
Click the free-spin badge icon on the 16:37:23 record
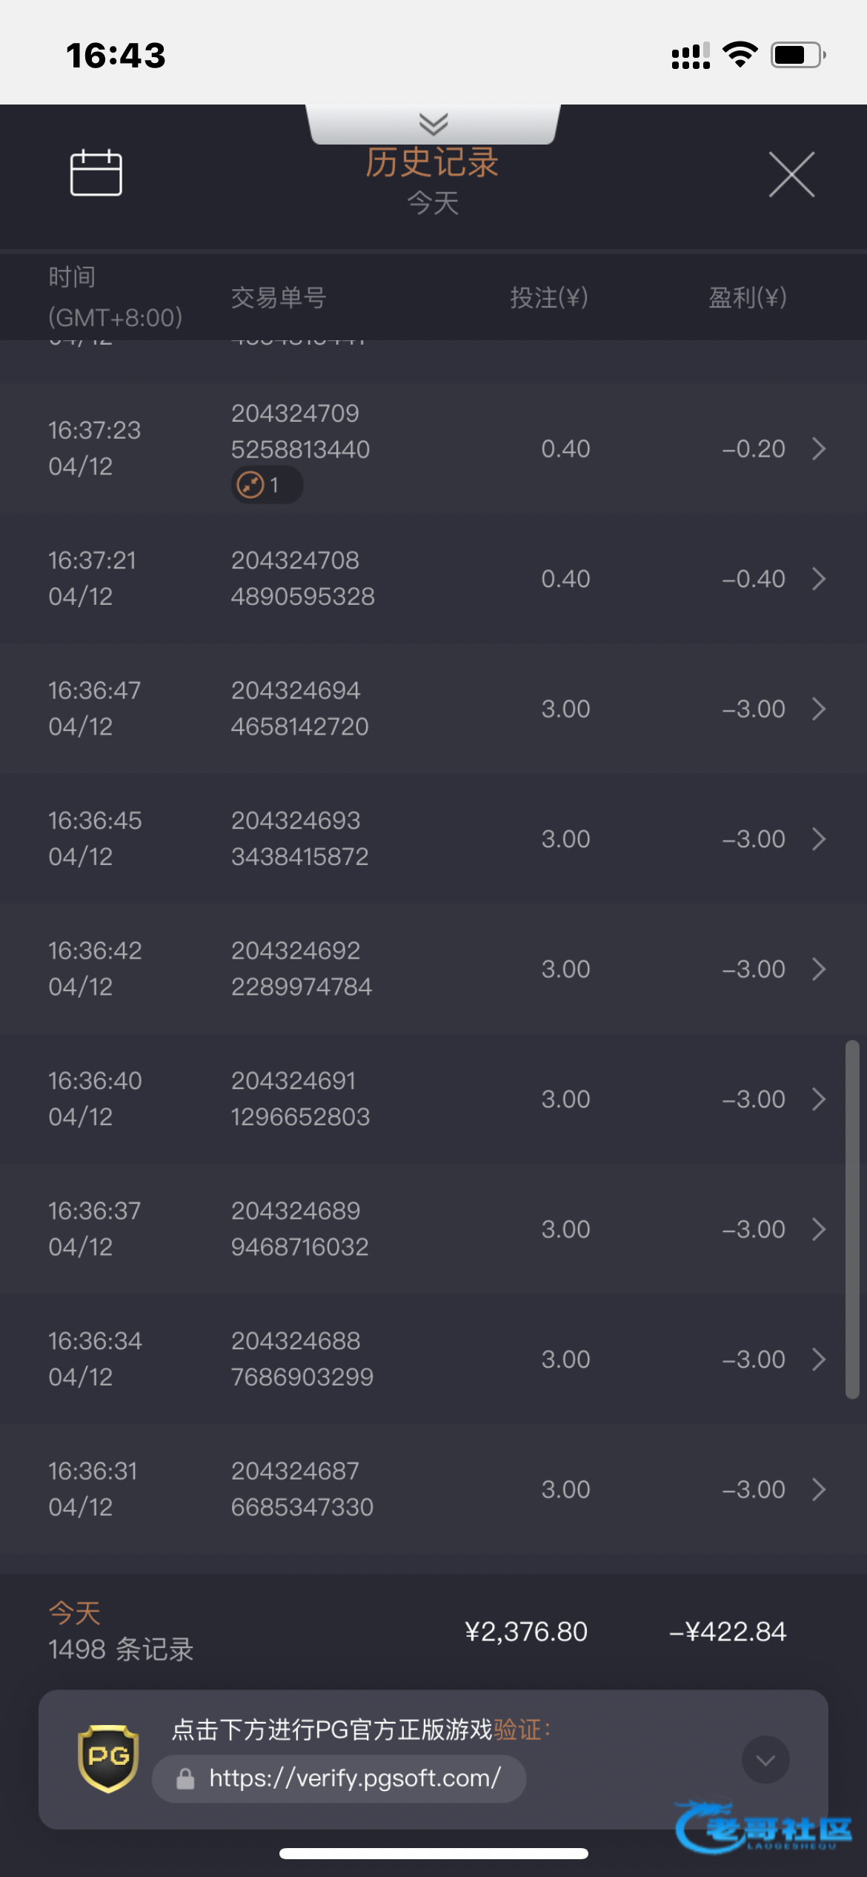click(x=251, y=486)
